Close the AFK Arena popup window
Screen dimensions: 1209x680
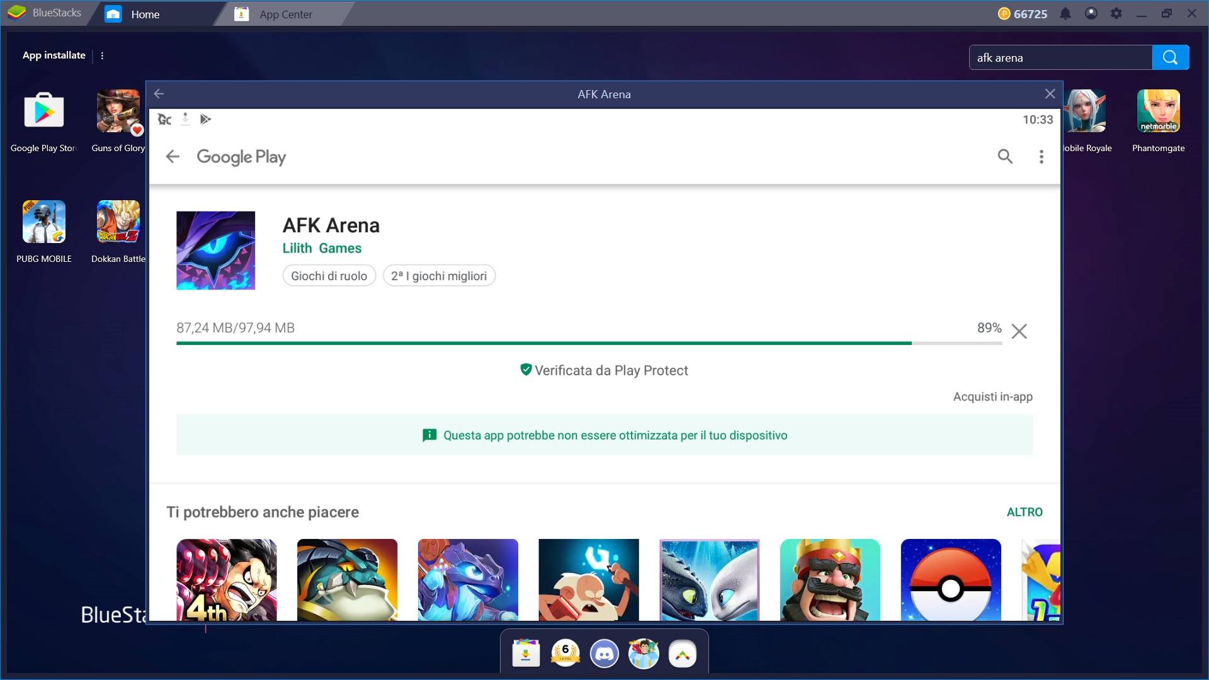[x=1050, y=94]
